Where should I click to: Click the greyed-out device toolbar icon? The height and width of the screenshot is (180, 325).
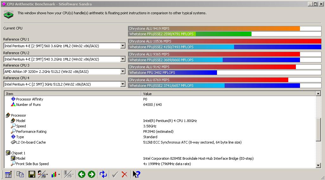pyautogui.click(x=67, y=174)
